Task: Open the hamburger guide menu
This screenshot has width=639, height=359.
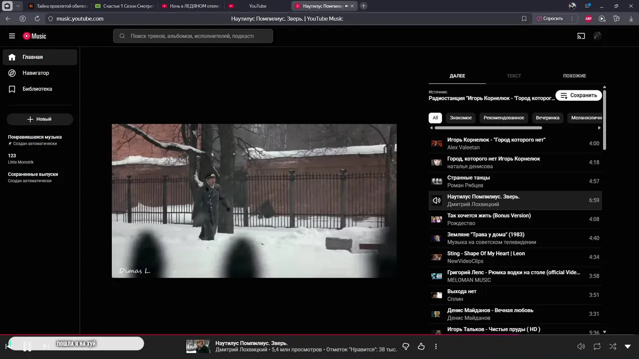Action: [x=12, y=36]
